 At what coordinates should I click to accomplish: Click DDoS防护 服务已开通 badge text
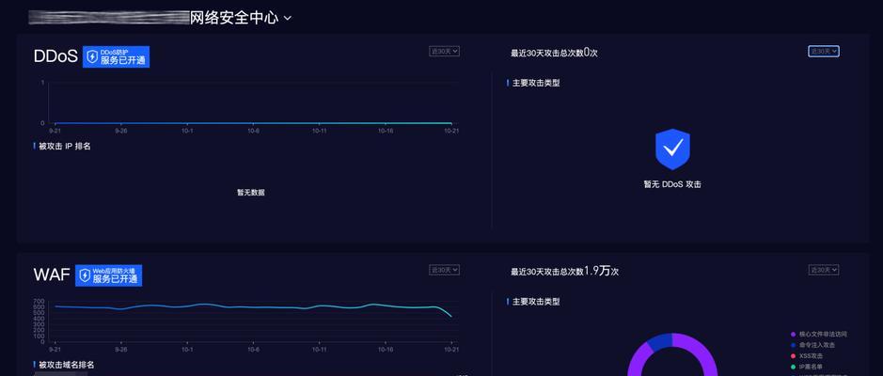point(123,56)
